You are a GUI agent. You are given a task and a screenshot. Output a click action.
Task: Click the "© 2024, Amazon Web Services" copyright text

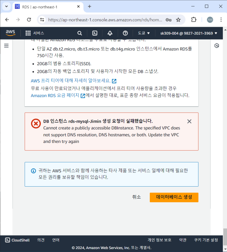click(111, 248)
